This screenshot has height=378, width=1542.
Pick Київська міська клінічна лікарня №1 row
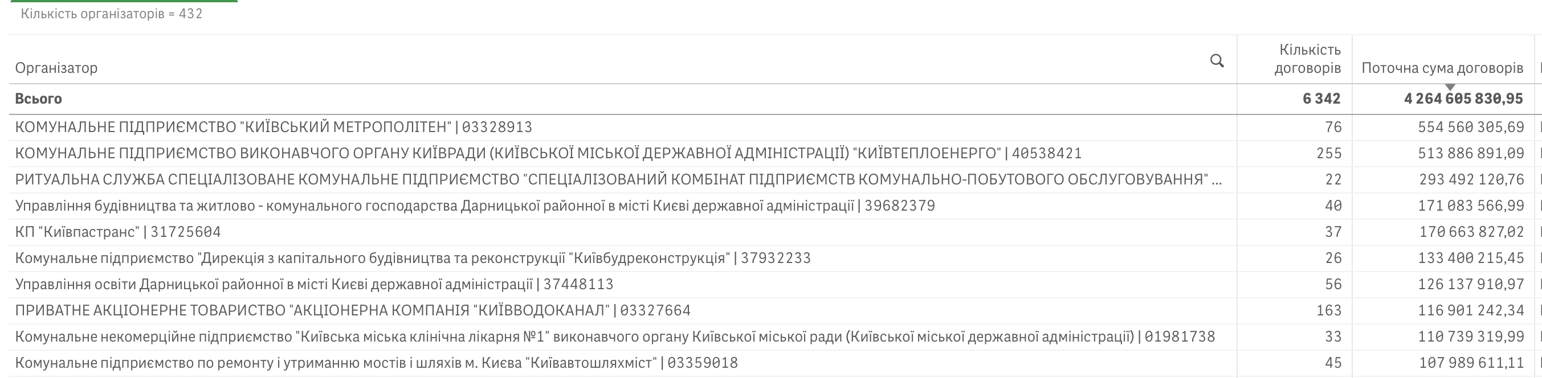pos(615,337)
